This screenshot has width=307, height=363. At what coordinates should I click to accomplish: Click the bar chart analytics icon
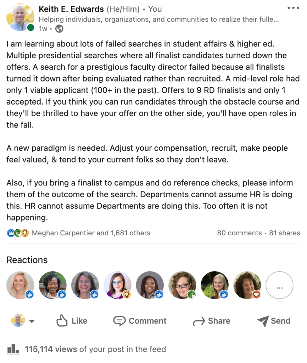coord(13,349)
